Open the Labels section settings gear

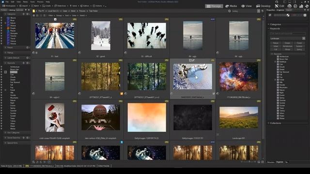(x=28, y=58)
